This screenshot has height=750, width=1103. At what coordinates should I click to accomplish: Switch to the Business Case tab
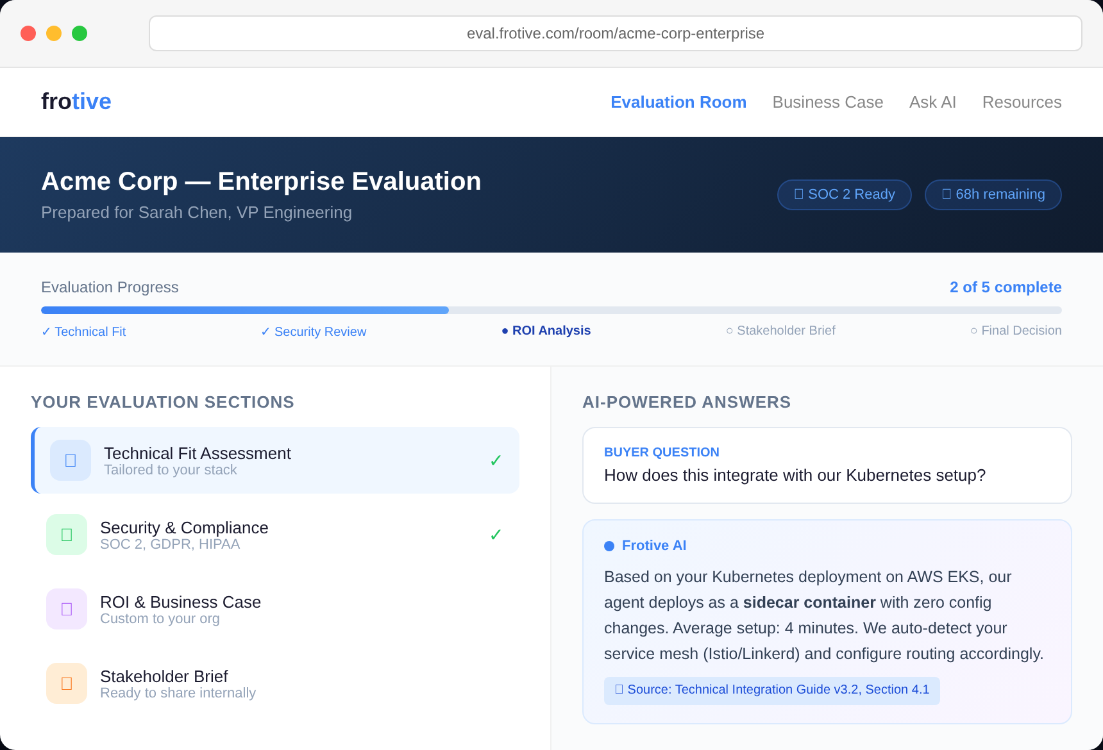[x=828, y=102]
